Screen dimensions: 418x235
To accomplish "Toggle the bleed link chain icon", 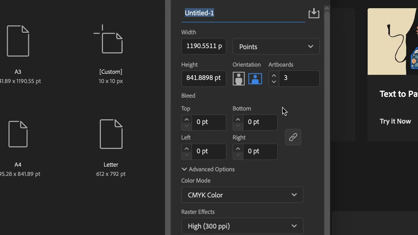I will [x=293, y=137].
